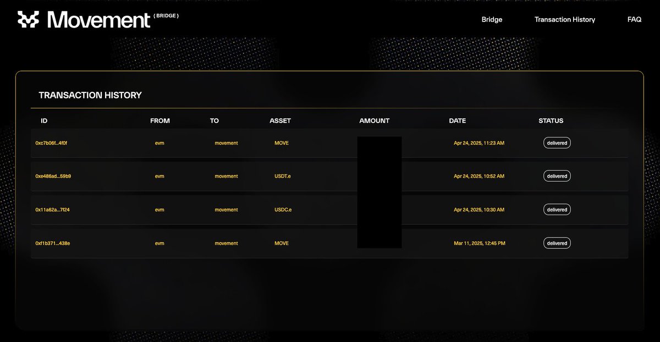Click the TRANSACTION HISTORY panel heading
The image size is (660, 342).
tap(90, 95)
